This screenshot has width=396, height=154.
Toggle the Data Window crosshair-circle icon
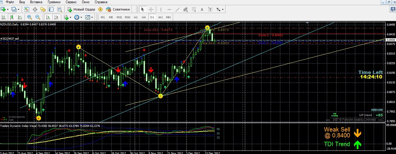click(x=35, y=9)
